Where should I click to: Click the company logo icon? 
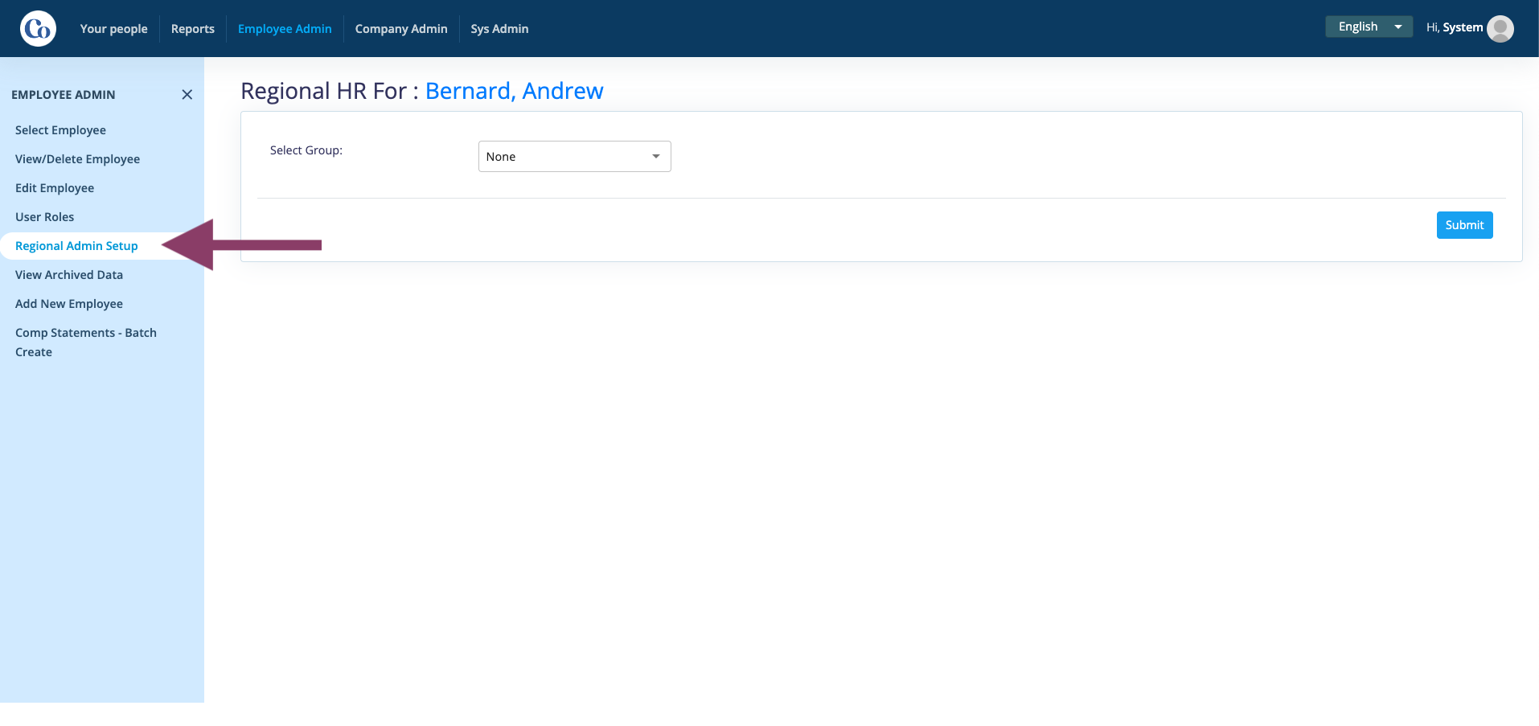pyautogui.click(x=38, y=28)
